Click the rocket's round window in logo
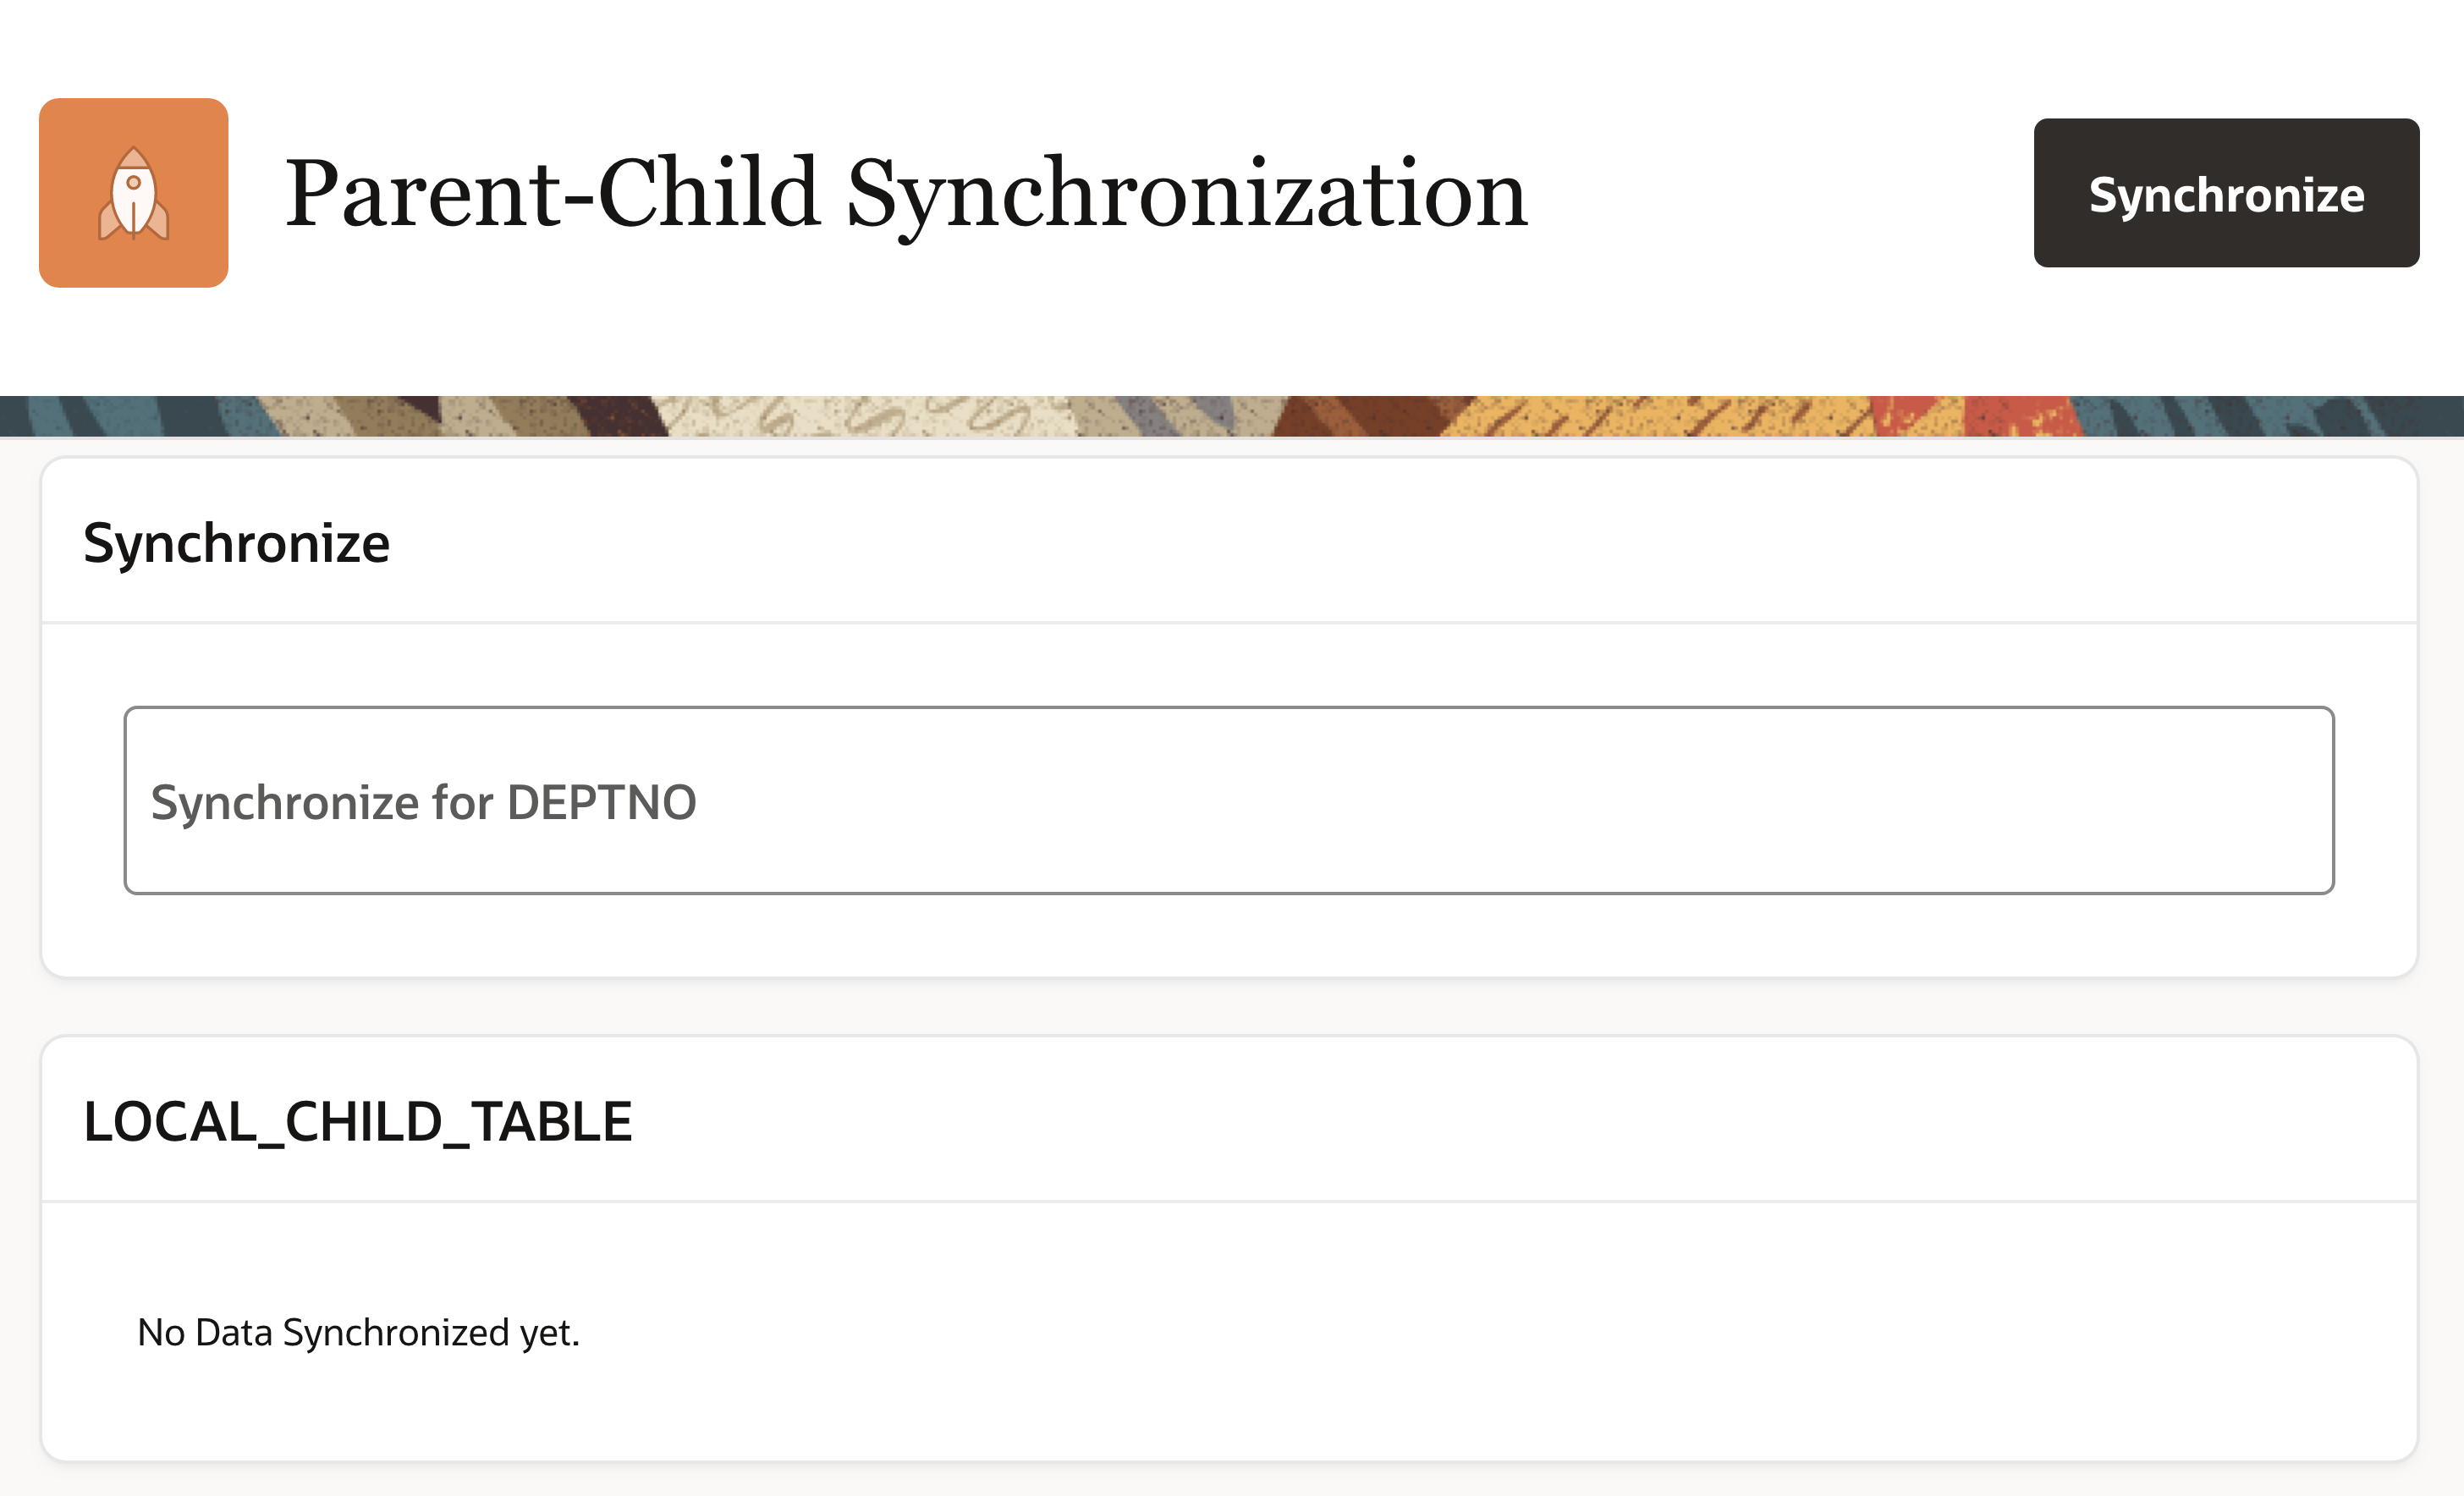Viewport: 2464px width, 1496px height. coord(133,182)
